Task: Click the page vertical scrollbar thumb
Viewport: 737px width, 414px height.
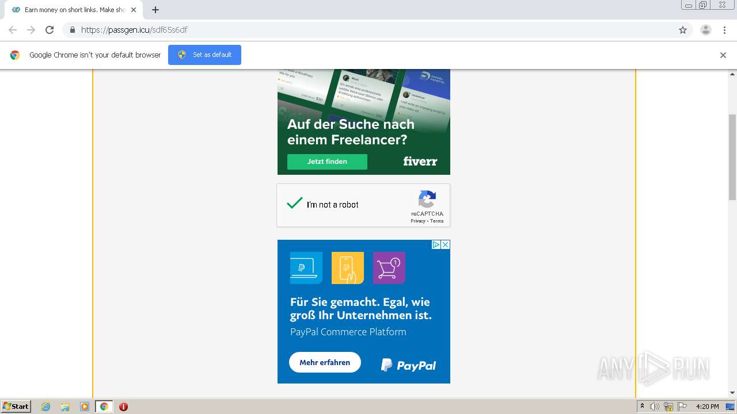Action: click(x=732, y=157)
